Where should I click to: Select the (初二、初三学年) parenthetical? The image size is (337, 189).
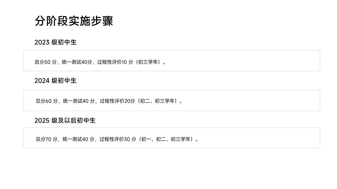157,101
